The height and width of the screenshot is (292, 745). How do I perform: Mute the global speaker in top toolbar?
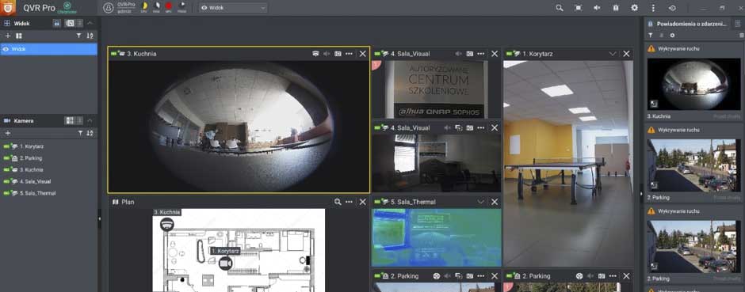pos(597,8)
